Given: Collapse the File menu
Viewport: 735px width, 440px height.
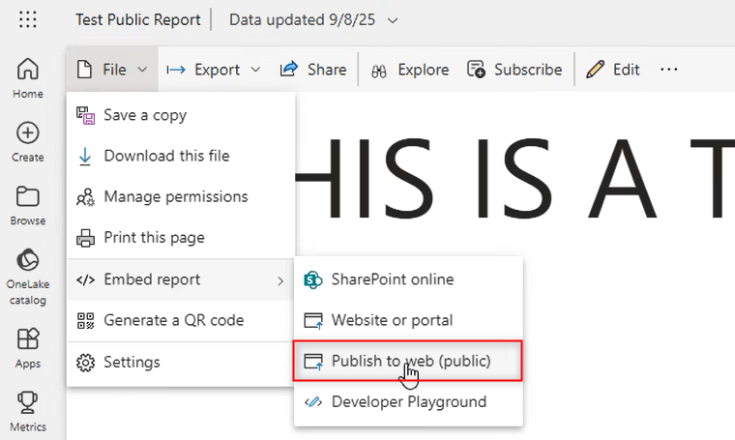Looking at the screenshot, I should 112,70.
